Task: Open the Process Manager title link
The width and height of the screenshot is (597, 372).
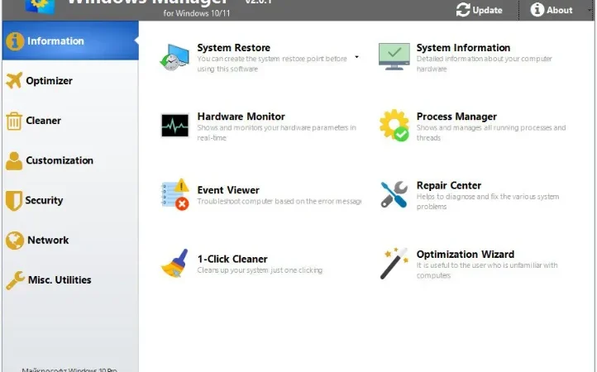Action: 456,117
